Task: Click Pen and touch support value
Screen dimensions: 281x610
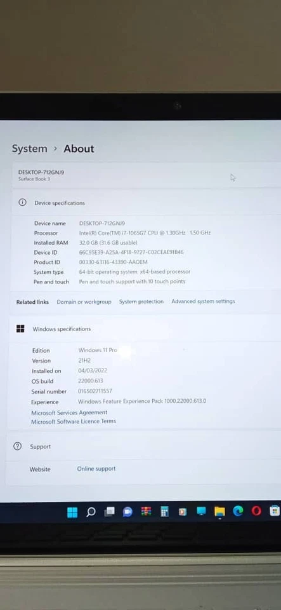Action: coord(132,281)
